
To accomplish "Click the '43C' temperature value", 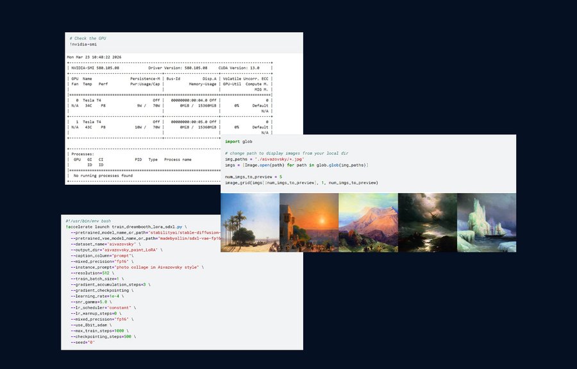I will pyautogui.click(x=88, y=127).
